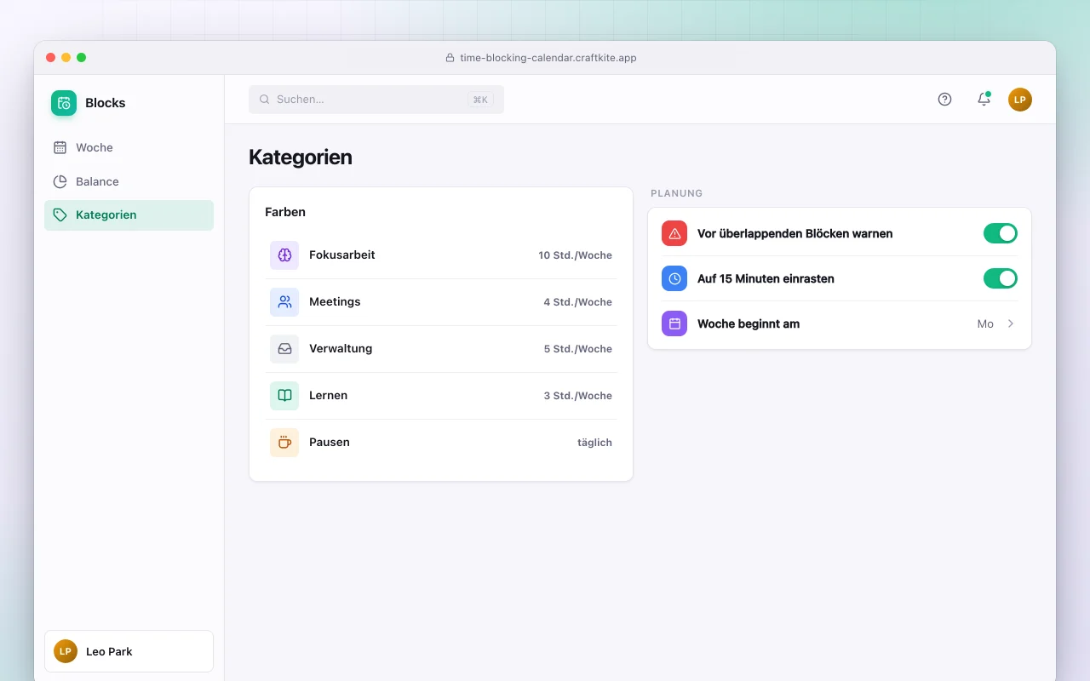Open Balance in sidebar
This screenshot has height=681, width=1090.
coord(129,181)
